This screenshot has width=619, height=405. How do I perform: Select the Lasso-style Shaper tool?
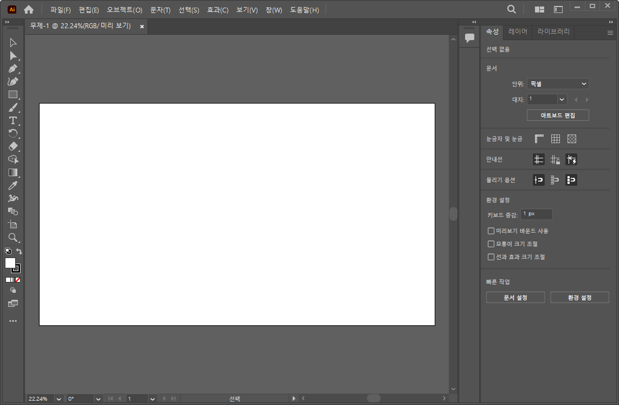point(12,159)
